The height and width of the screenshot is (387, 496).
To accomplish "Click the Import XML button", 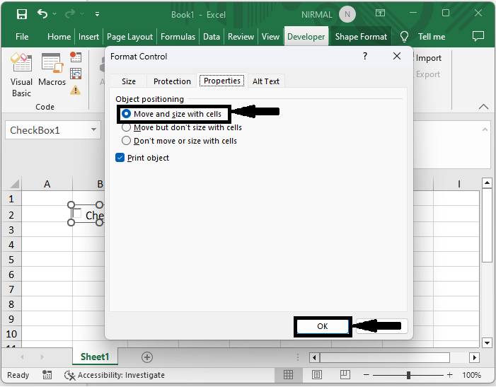I will point(428,58).
